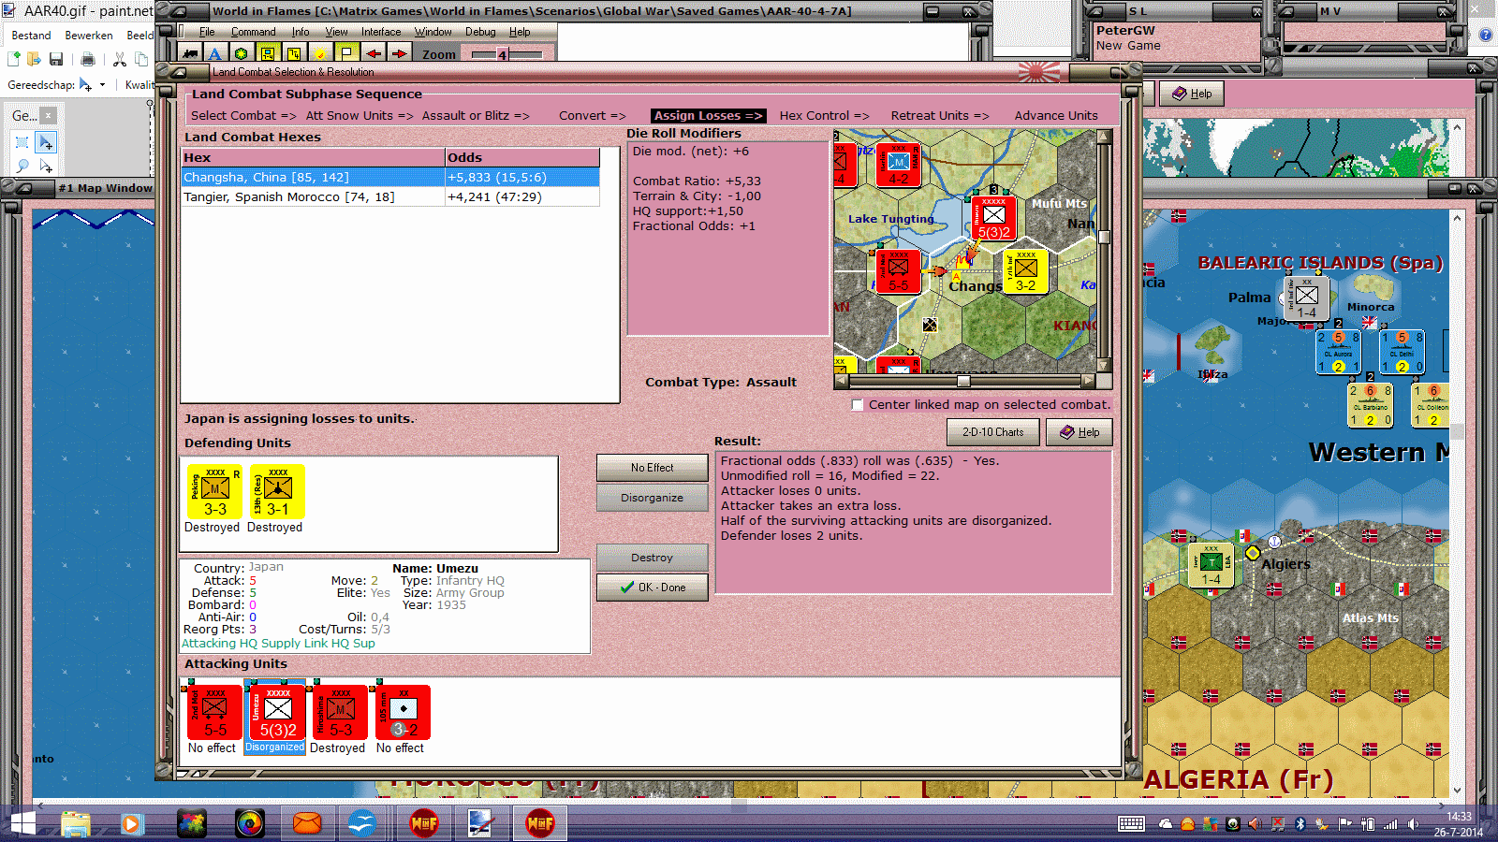Open the Bewerken menu in paint.net
Viewport: 1498px width, 842px height.
(x=89, y=35)
